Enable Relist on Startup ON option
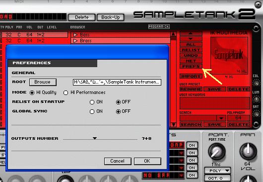 [92, 102]
